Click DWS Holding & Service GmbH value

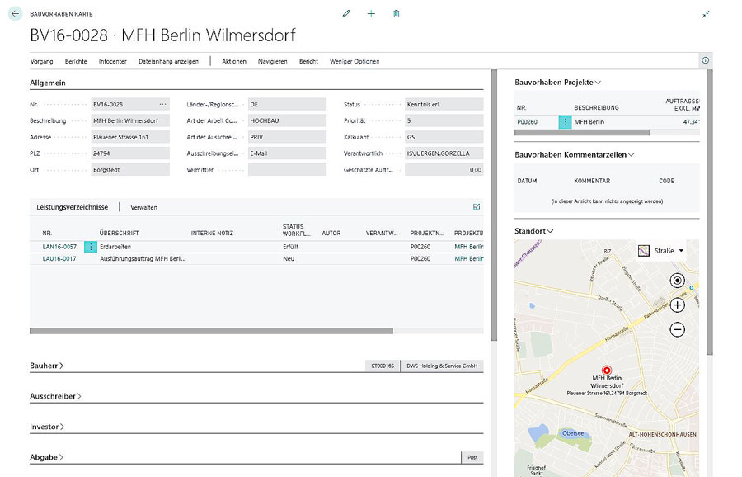442,366
